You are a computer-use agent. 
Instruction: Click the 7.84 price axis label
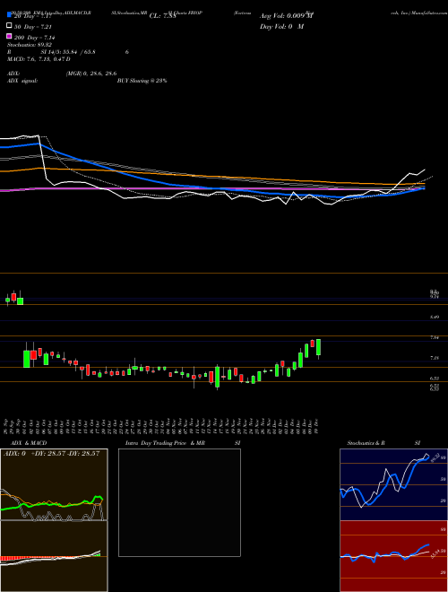coord(435,338)
